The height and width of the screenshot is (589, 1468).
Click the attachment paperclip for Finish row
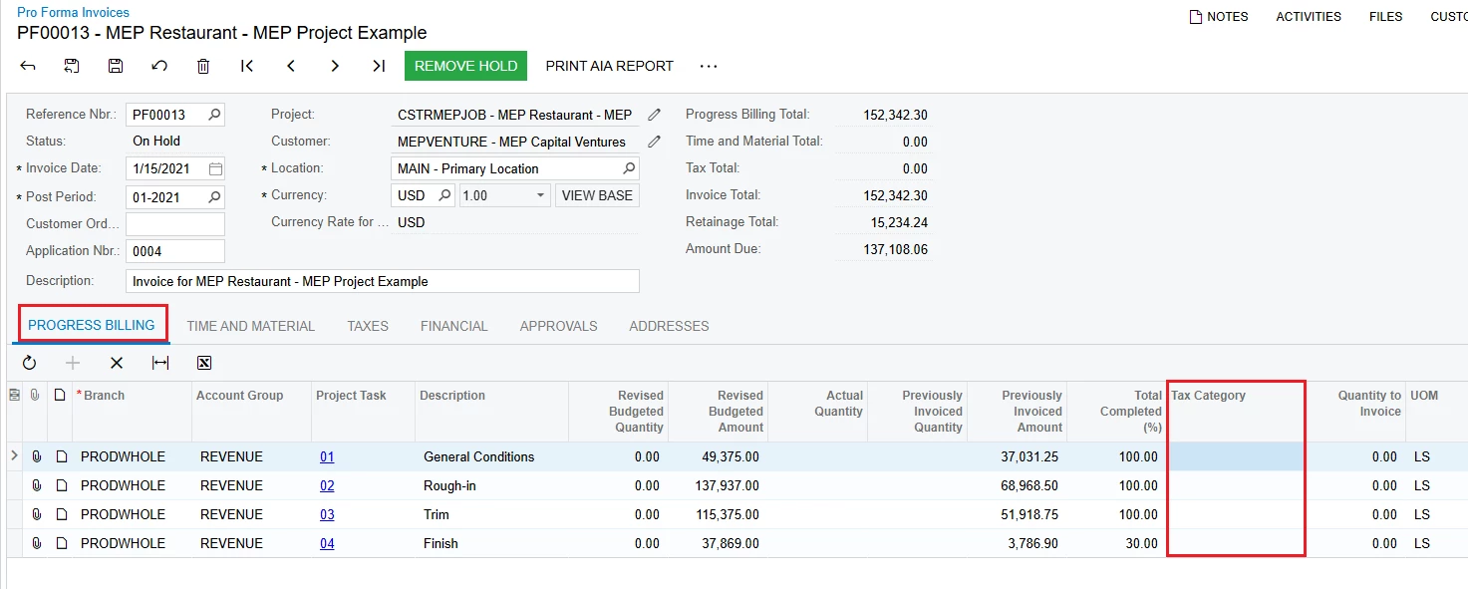tap(37, 543)
